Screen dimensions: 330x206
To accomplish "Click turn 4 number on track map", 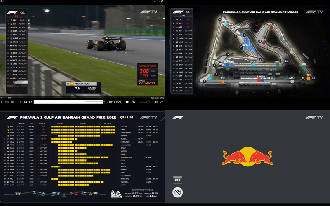I will tap(220, 19).
